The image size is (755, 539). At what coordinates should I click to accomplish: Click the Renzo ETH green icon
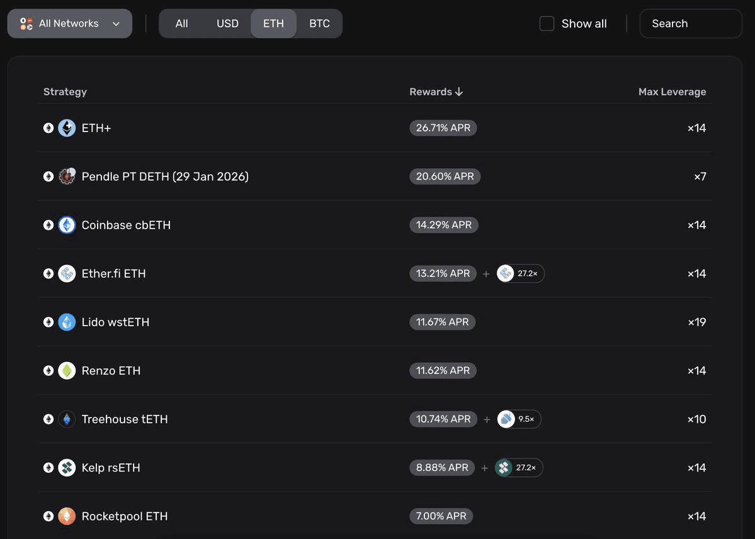(67, 371)
